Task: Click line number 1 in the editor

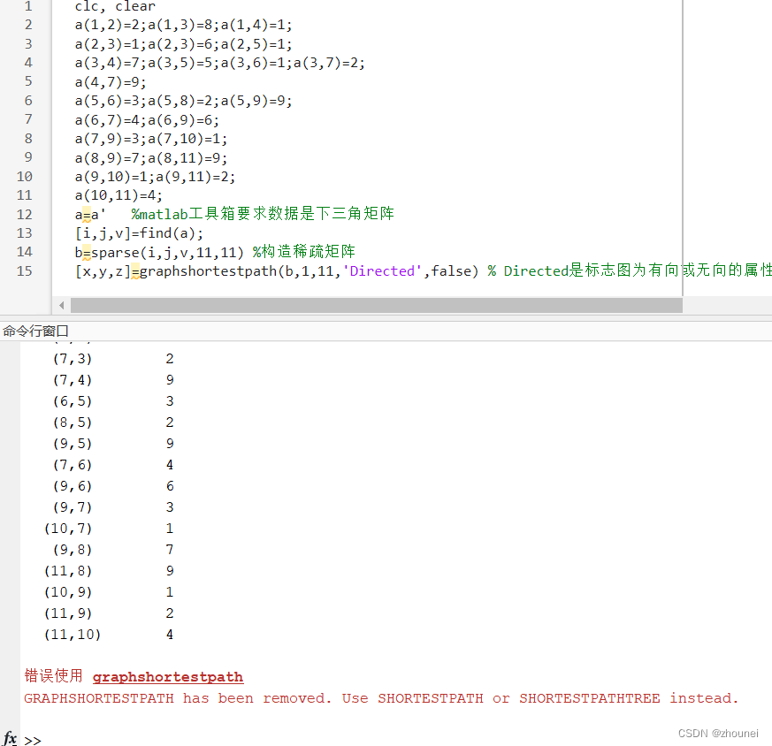Action: click(27, 7)
